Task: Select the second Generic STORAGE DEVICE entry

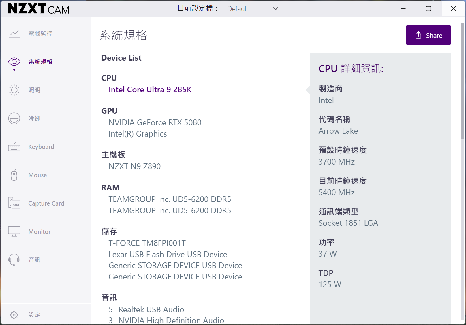Action: [x=175, y=277]
